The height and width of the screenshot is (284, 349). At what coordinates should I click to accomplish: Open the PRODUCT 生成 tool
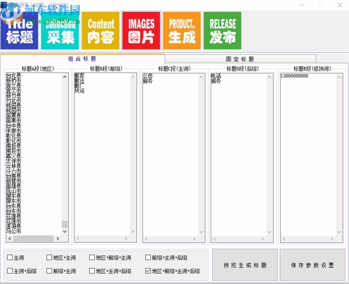[182, 30]
